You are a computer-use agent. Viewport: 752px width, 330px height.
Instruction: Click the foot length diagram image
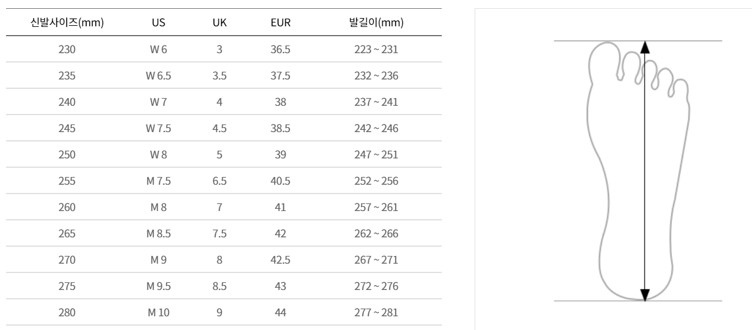[638, 170]
